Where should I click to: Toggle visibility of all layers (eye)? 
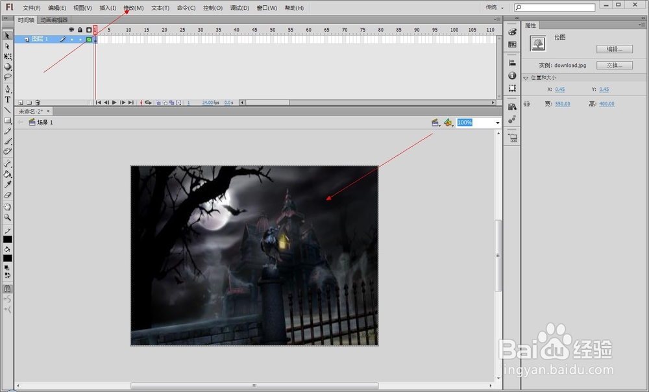tap(71, 30)
